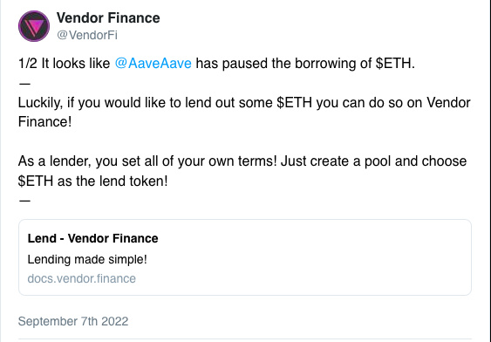491x342 pixels.
Task: Click the dash separator above the link card
Action: [x=24, y=201]
